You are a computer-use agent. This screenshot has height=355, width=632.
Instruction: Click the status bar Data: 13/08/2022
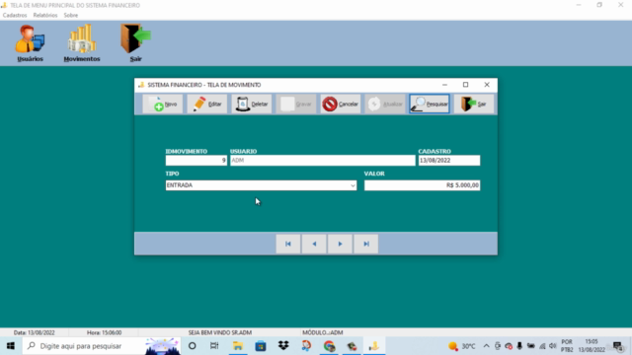(x=35, y=333)
